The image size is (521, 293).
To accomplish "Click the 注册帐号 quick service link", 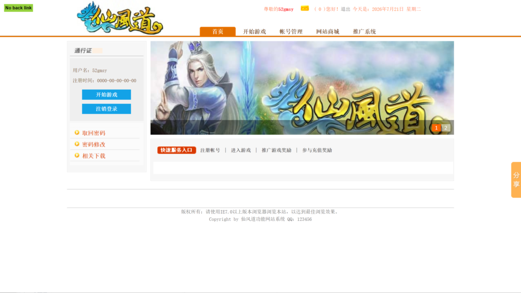I will pos(210,150).
